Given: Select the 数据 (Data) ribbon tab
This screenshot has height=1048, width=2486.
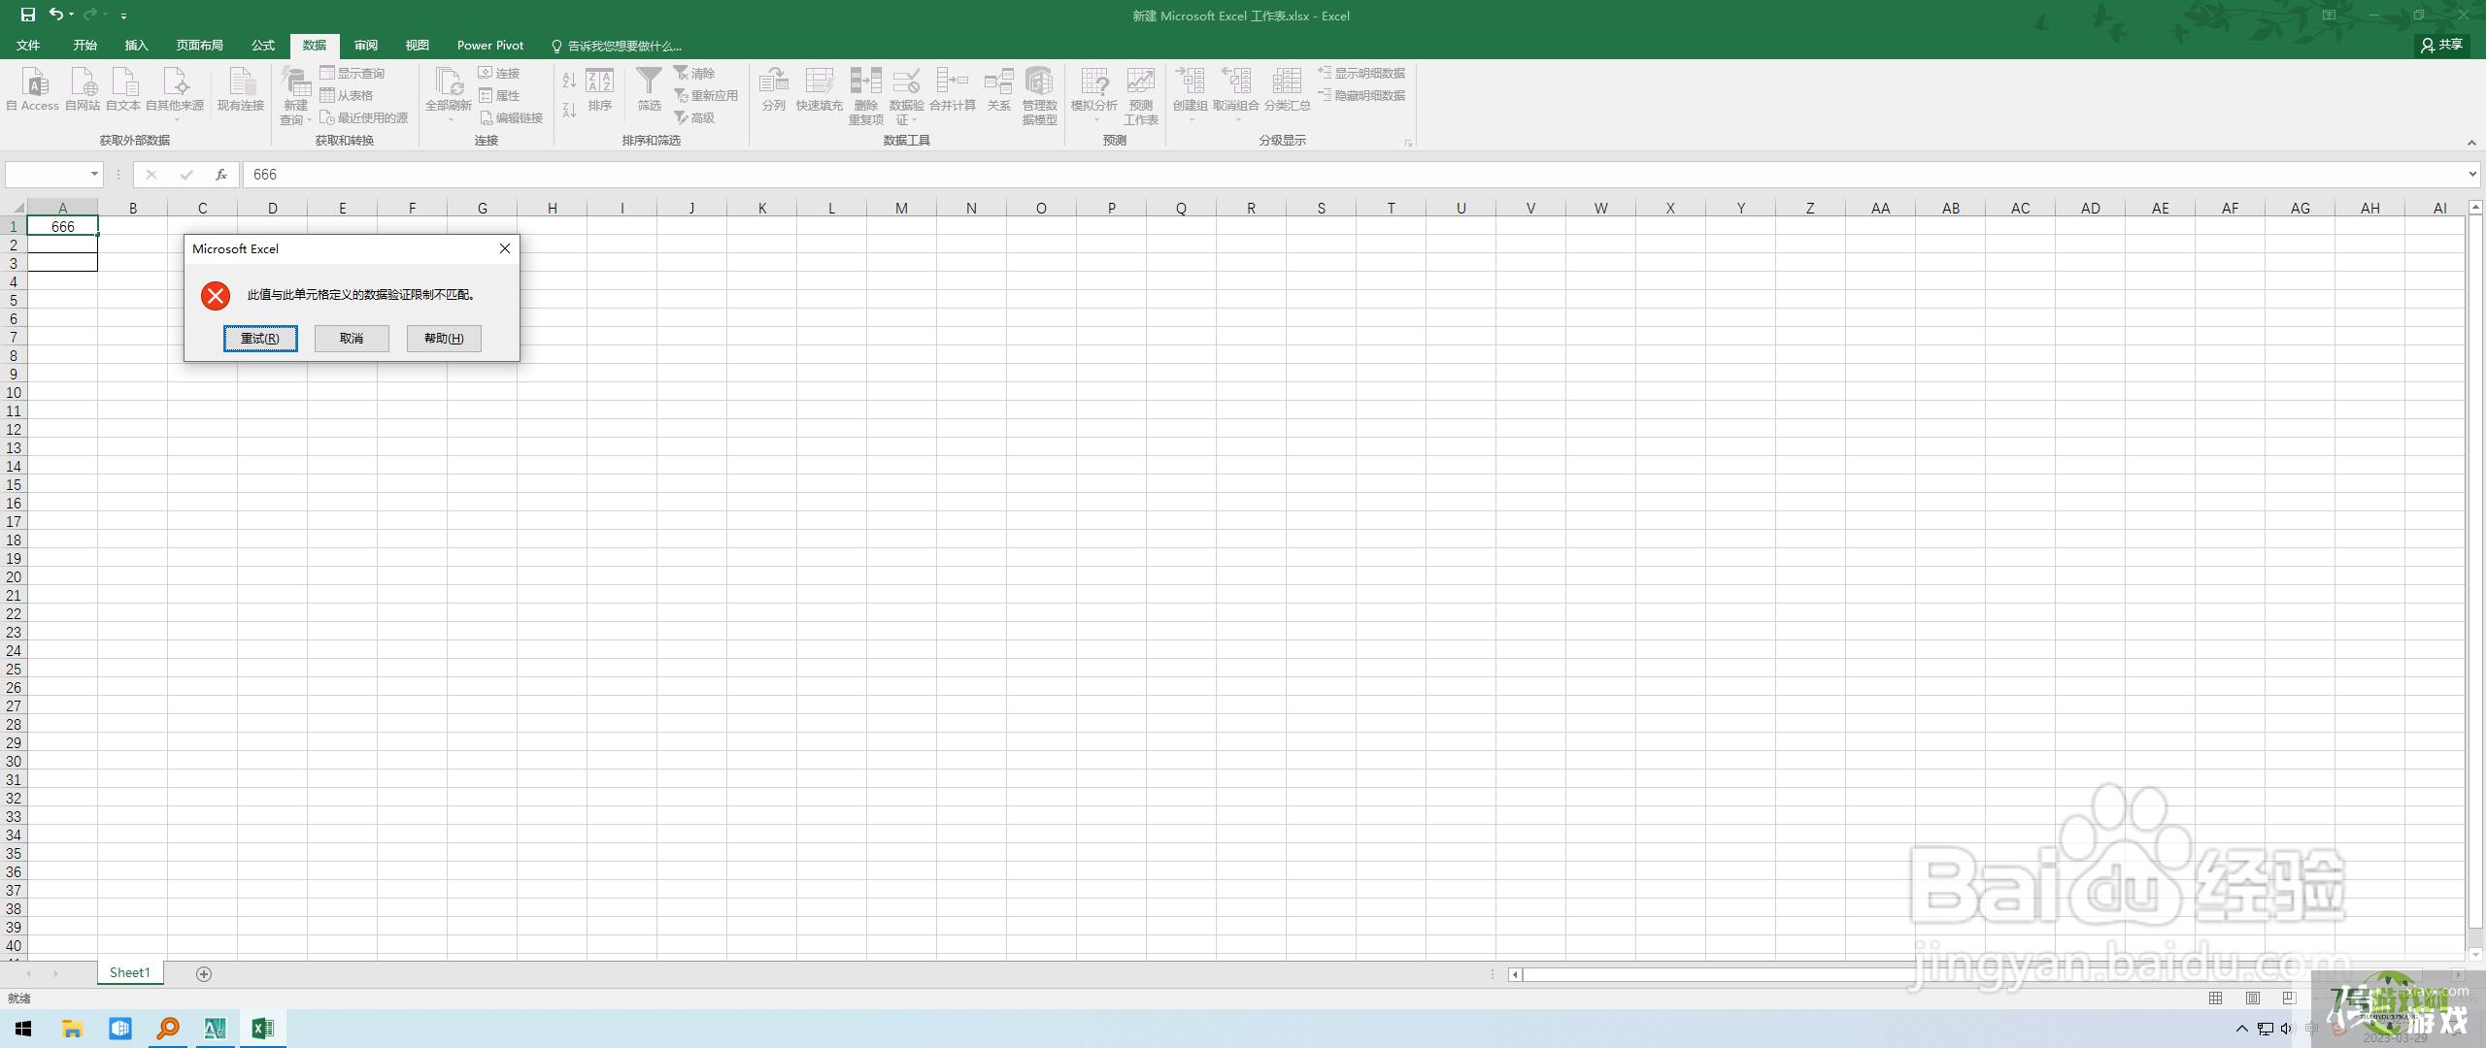Looking at the screenshot, I should (314, 45).
